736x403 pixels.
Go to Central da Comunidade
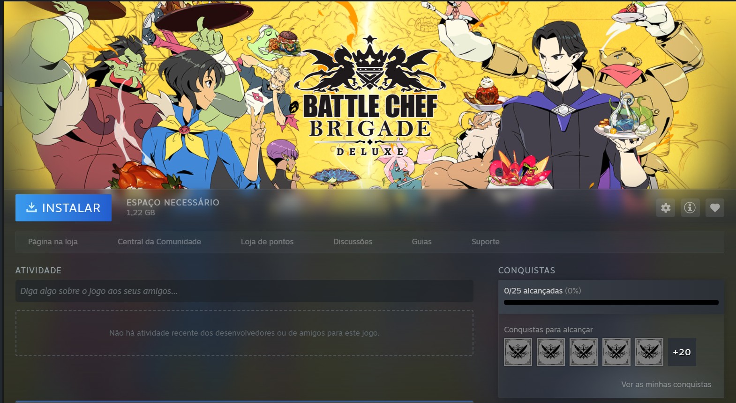(x=159, y=242)
